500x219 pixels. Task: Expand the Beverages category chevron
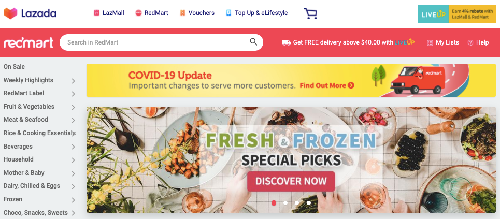pyautogui.click(x=74, y=147)
